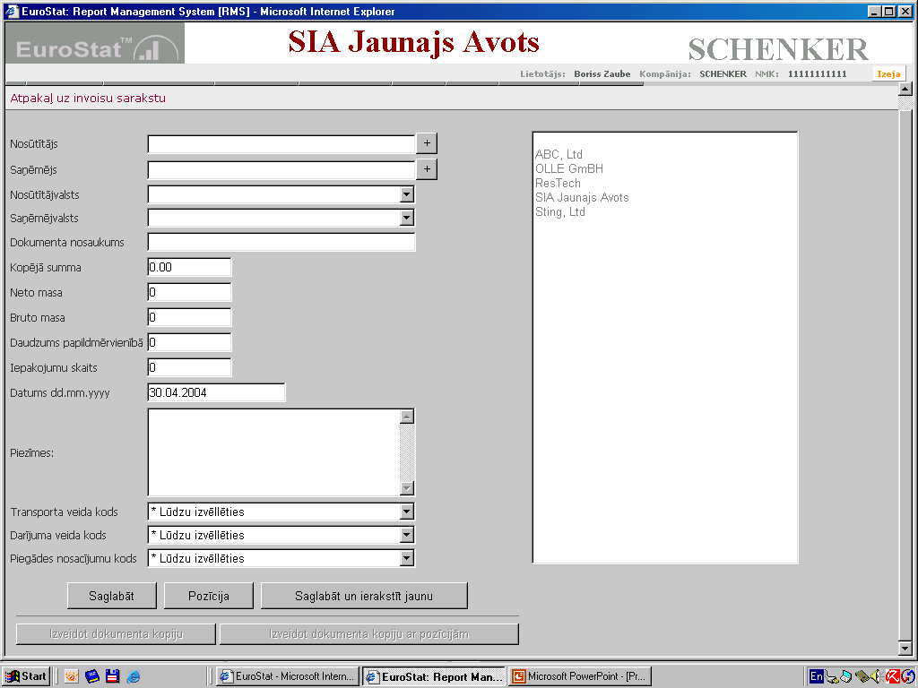Viewport: 918px width, 688px height.
Task: Click the Iepakojumu skaits field
Action: pyautogui.click(x=189, y=367)
